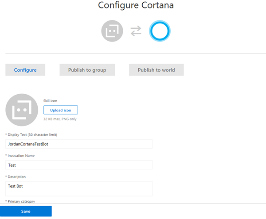Click into the Invocation Name field
The image size is (266, 219).
79,165
